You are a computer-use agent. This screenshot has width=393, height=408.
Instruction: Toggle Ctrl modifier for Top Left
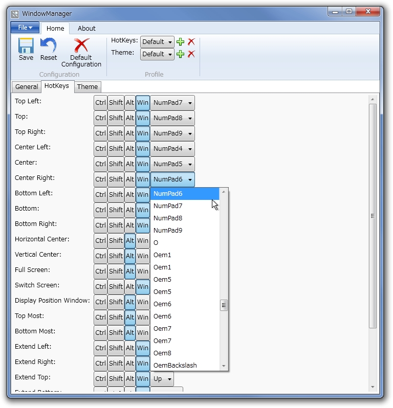[100, 103]
